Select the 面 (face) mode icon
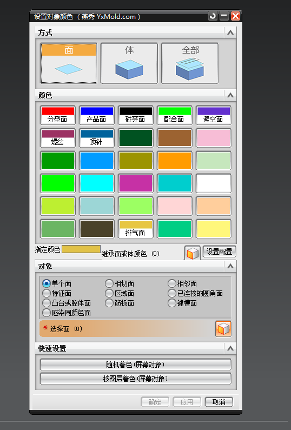Viewport: 291px width, 430px height. (x=69, y=63)
